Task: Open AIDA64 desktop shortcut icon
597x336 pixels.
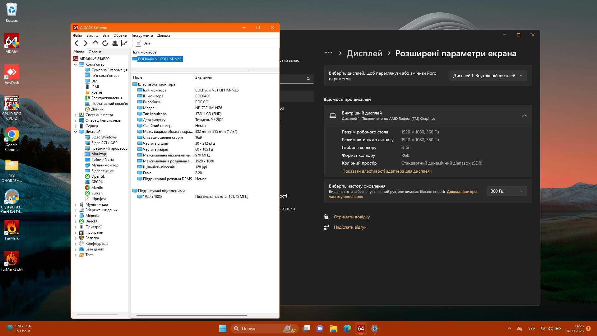Action: (x=12, y=43)
